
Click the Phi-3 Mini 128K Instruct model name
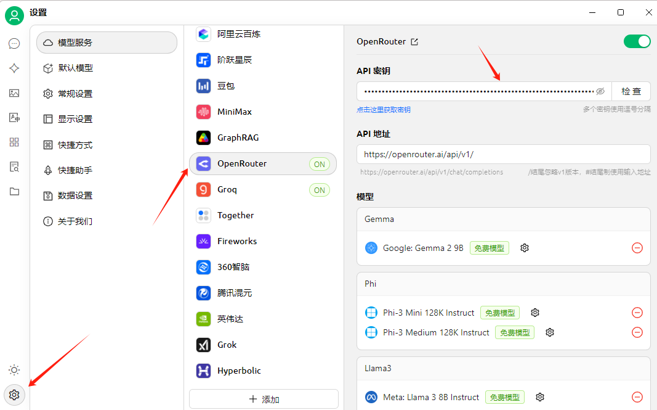point(429,313)
